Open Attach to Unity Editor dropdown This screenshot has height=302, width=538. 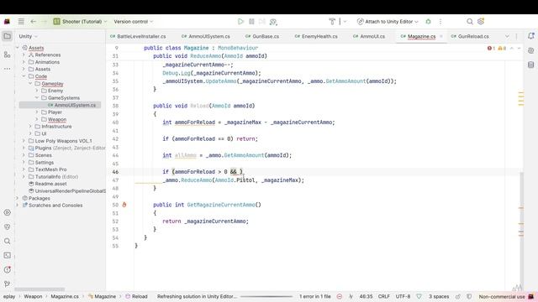tap(388, 22)
